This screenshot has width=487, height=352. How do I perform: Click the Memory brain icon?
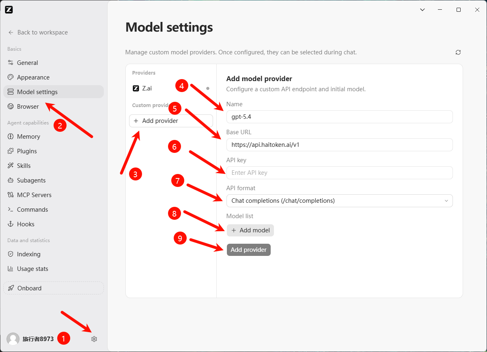(11, 137)
